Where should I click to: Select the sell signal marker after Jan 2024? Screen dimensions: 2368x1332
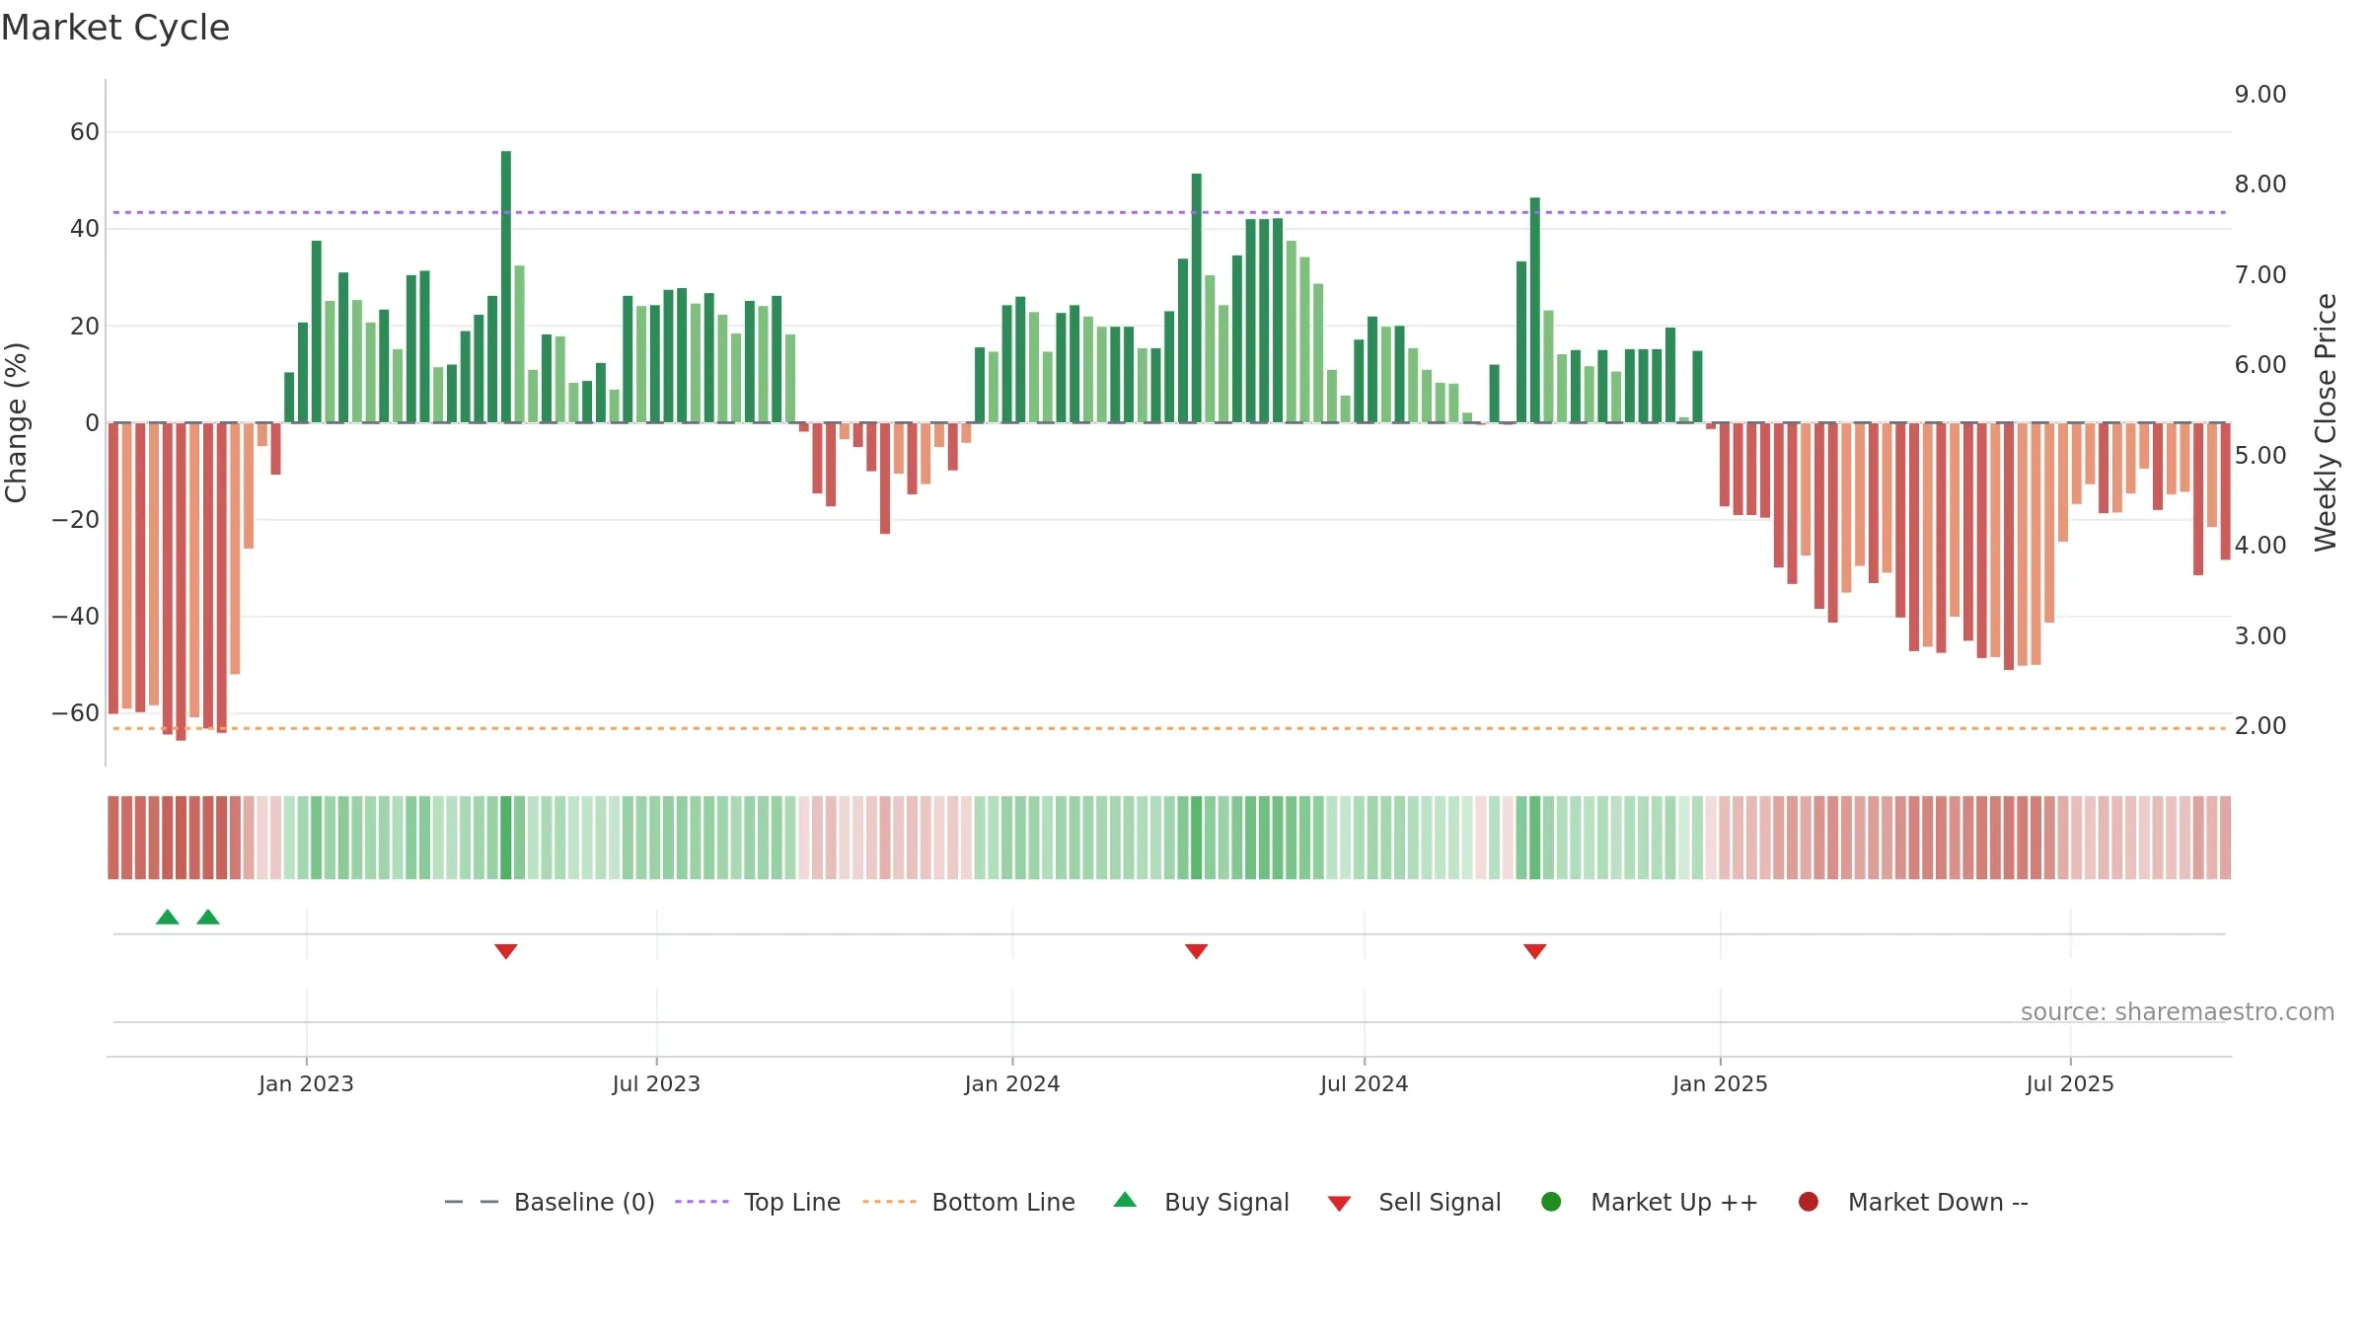[1197, 951]
